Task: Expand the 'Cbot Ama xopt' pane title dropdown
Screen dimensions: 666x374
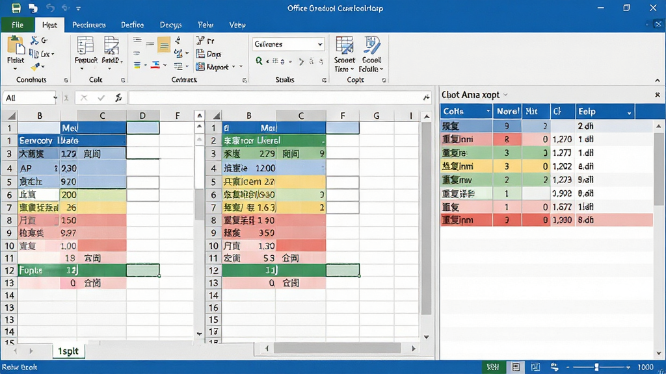Action: click(505, 95)
